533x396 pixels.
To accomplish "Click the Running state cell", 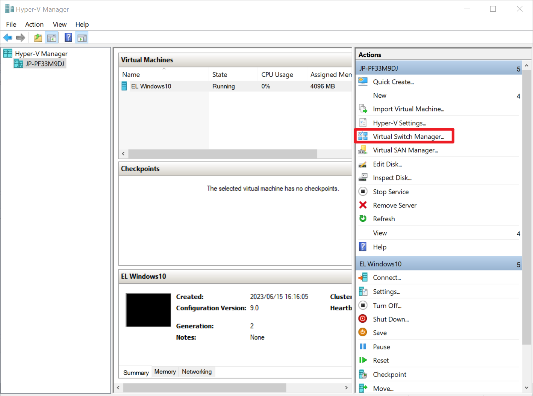I will 224,86.
